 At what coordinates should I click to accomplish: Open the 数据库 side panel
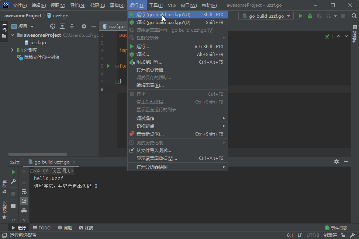355,34
